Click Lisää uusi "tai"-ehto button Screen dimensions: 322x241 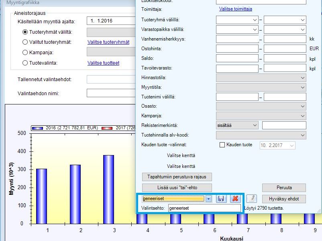click(x=177, y=188)
